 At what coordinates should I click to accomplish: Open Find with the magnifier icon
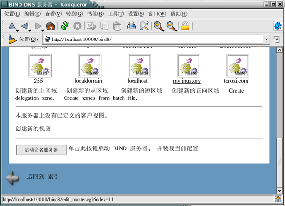tap(144, 26)
